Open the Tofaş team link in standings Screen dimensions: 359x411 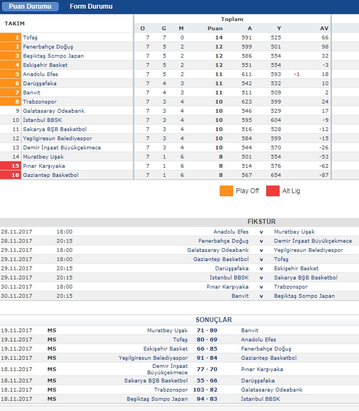click(30, 37)
